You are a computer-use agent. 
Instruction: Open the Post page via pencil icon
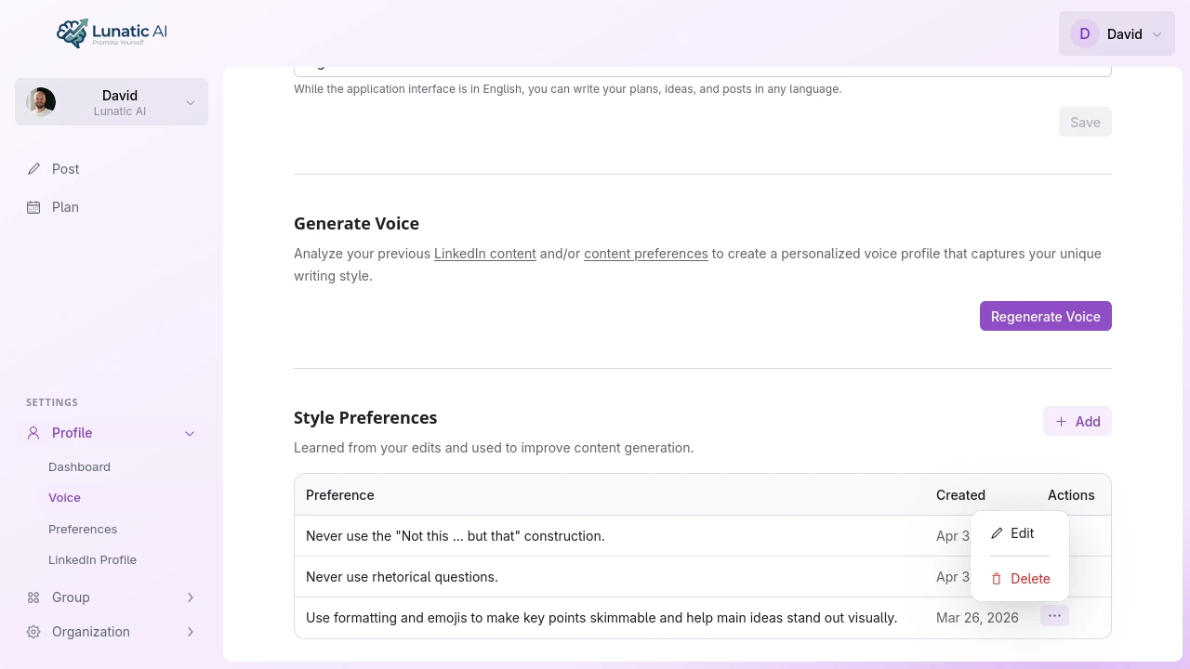(33, 169)
